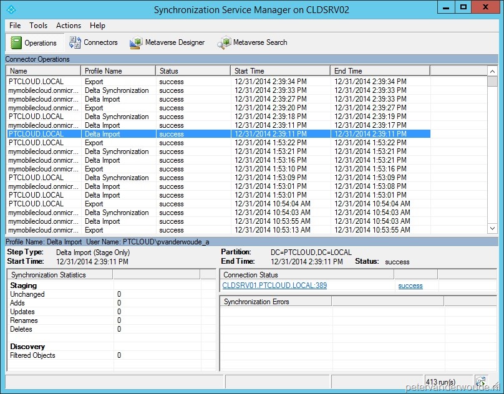Click the success link under Connection Status
This screenshot has height=394, width=504.
[410, 286]
